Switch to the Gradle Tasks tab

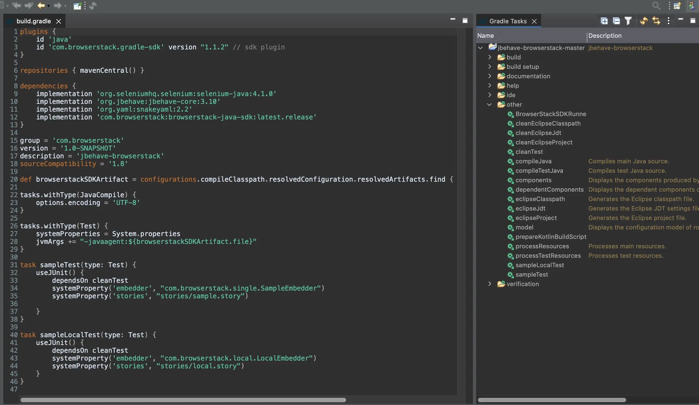coord(508,21)
